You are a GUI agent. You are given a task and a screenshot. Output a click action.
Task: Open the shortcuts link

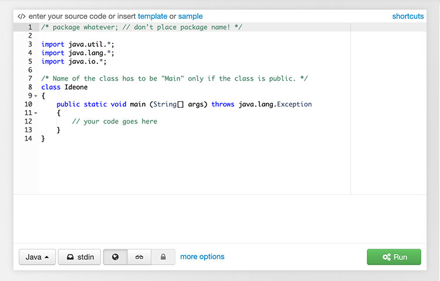pyautogui.click(x=408, y=16)
